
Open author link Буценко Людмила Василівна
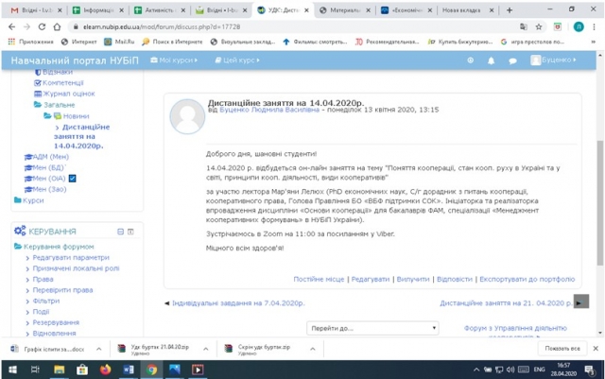[x=269, y=110]
